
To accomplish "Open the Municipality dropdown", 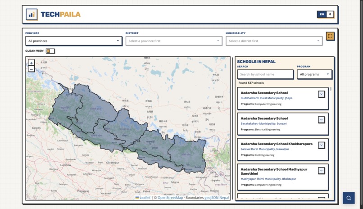I will pyautogui.click(x=274, y=41).
